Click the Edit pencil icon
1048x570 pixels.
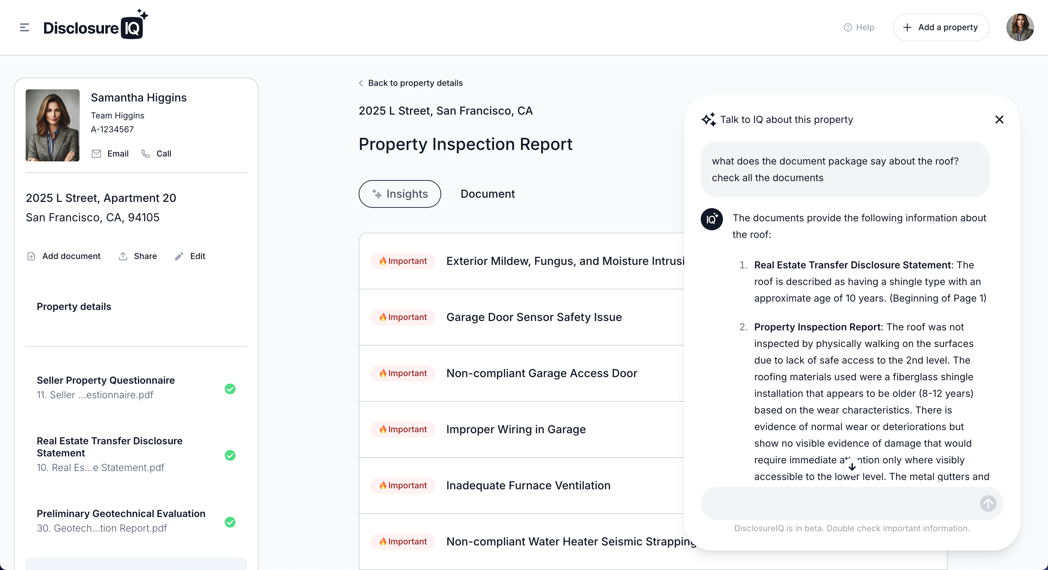[x=179, y=256]
